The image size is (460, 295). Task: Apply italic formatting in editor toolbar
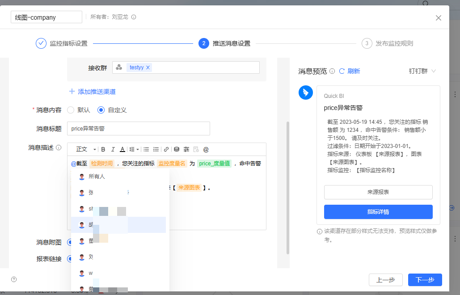(x=113, y=149)
